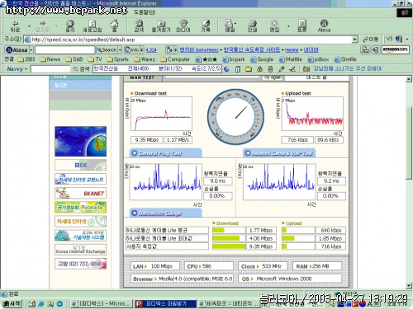
Task: Click the Mail (메일) toolbar icon
Action: [230, 26]
